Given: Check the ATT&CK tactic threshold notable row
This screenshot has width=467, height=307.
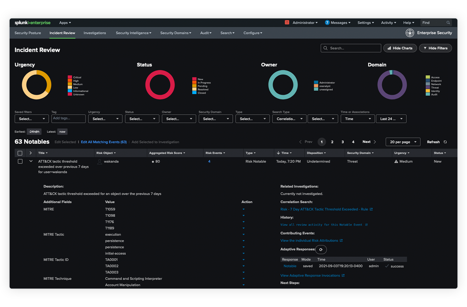Looking at the screenshot, I should click(x=20, y=161).
